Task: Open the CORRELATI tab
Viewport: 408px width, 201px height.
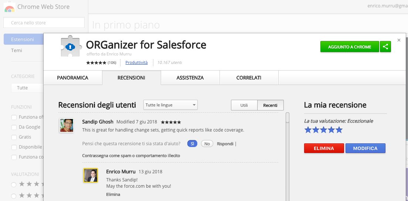Action: coord(249,78)
